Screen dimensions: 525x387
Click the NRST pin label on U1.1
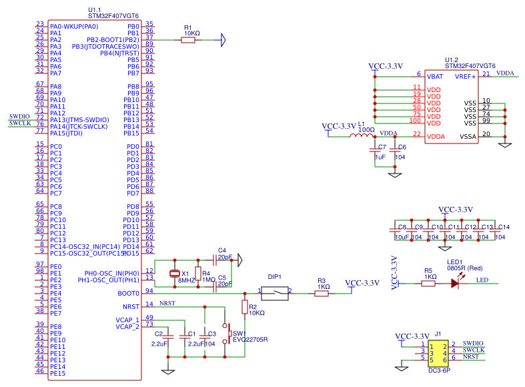tap(131, 307)
